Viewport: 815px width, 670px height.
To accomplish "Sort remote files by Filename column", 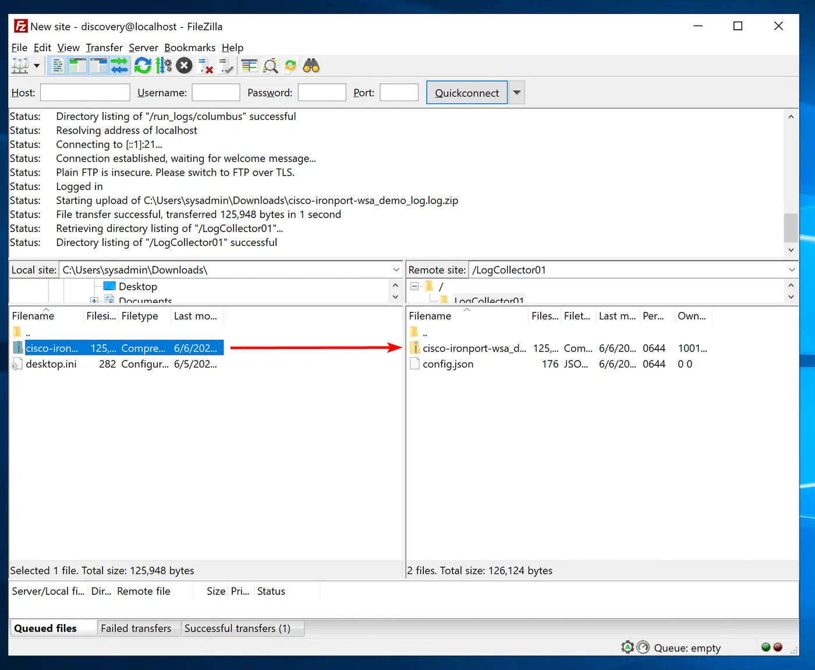I will click(x=467, y=316).
